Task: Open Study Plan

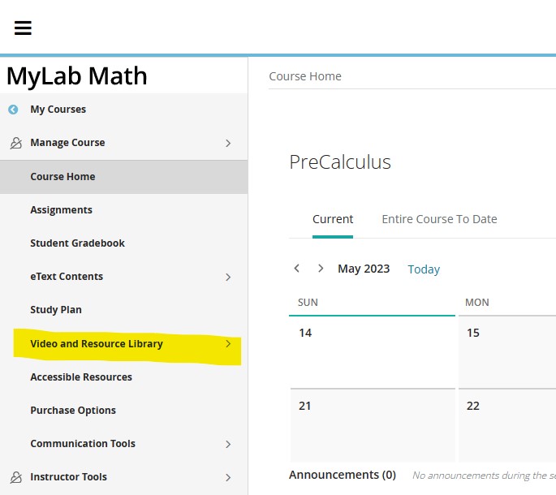Action: 56,310
